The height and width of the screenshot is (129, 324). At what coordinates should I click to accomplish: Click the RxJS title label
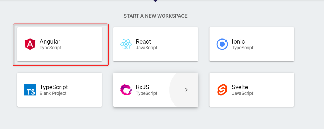pyautogui.click(x=143, y=87)
